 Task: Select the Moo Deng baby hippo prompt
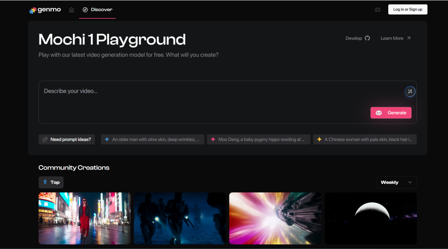pos(258,139)
